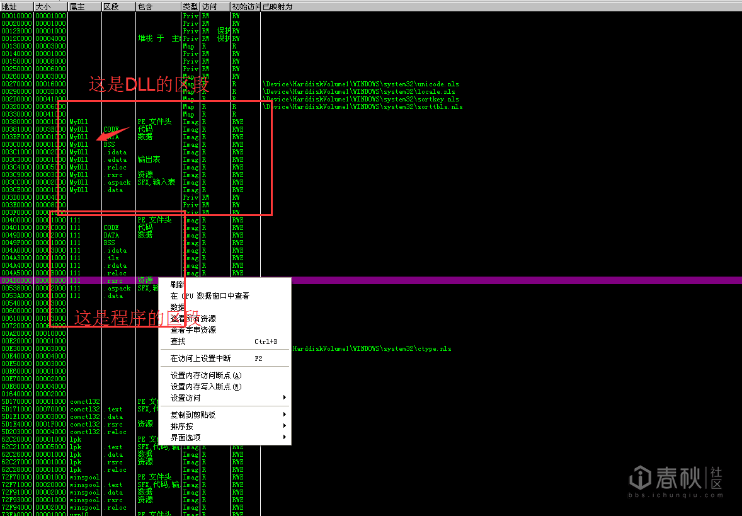The height and width of the screenshot is (516, 742).
Task: Expand the 排序按 submenu
Action: tap(225, 427)
